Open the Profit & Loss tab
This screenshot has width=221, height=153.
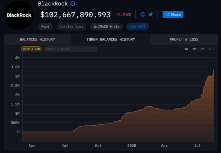184,40
